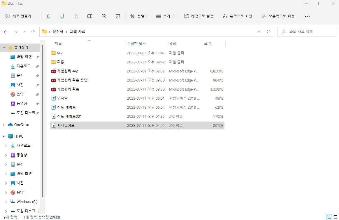Image resolution: width=339 pixels, height=220 pixels.
Task: Open the 새로 만들기 dropdown
Action: [20, 16]
